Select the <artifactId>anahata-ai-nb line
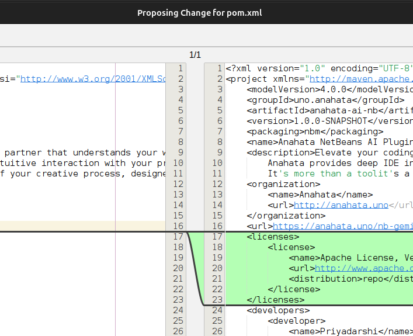Image resolution: width=413 pixels, height=336 pixels. (x=330, y=110)
